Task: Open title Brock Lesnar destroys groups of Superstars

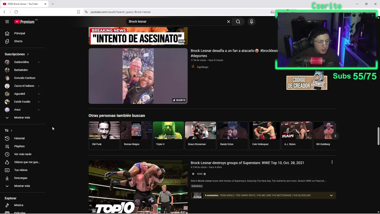Action: tap(247, 163)
